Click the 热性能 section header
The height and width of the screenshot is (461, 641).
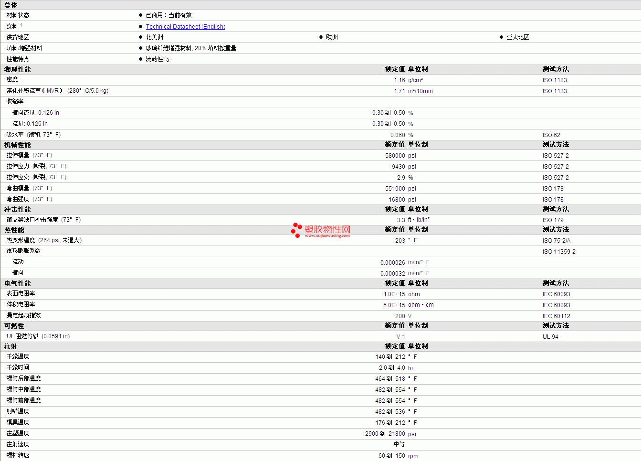tap(14, 230)
